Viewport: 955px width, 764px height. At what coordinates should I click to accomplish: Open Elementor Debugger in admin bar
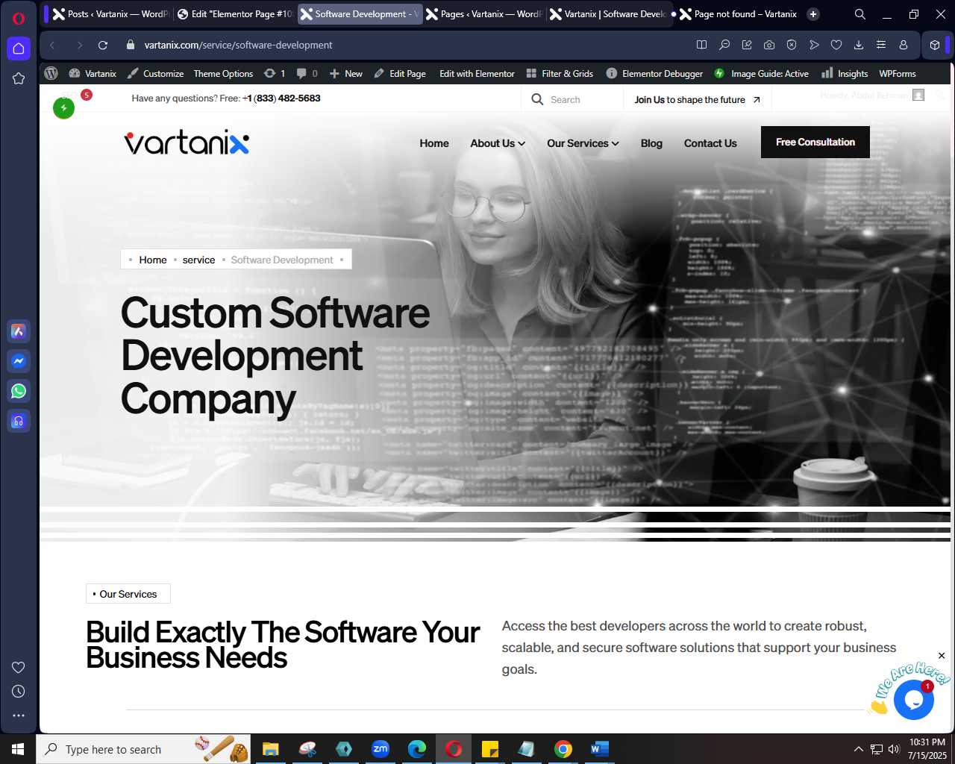pyautogui.click(x=654, y=74)
